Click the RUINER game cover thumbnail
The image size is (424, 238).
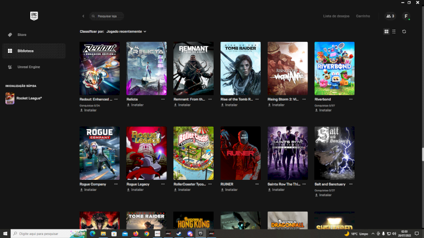click(241, 153)
